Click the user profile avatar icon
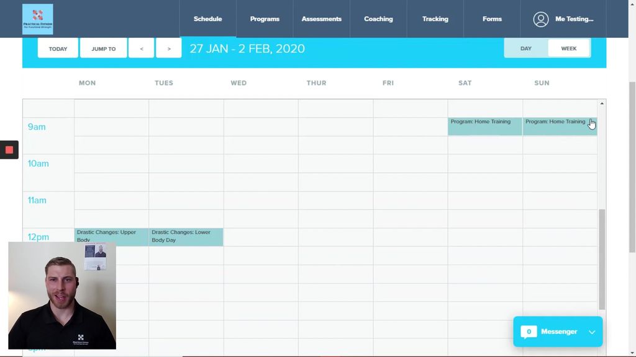The height and width of the screenshot is (357, 636). coord(540,19)
